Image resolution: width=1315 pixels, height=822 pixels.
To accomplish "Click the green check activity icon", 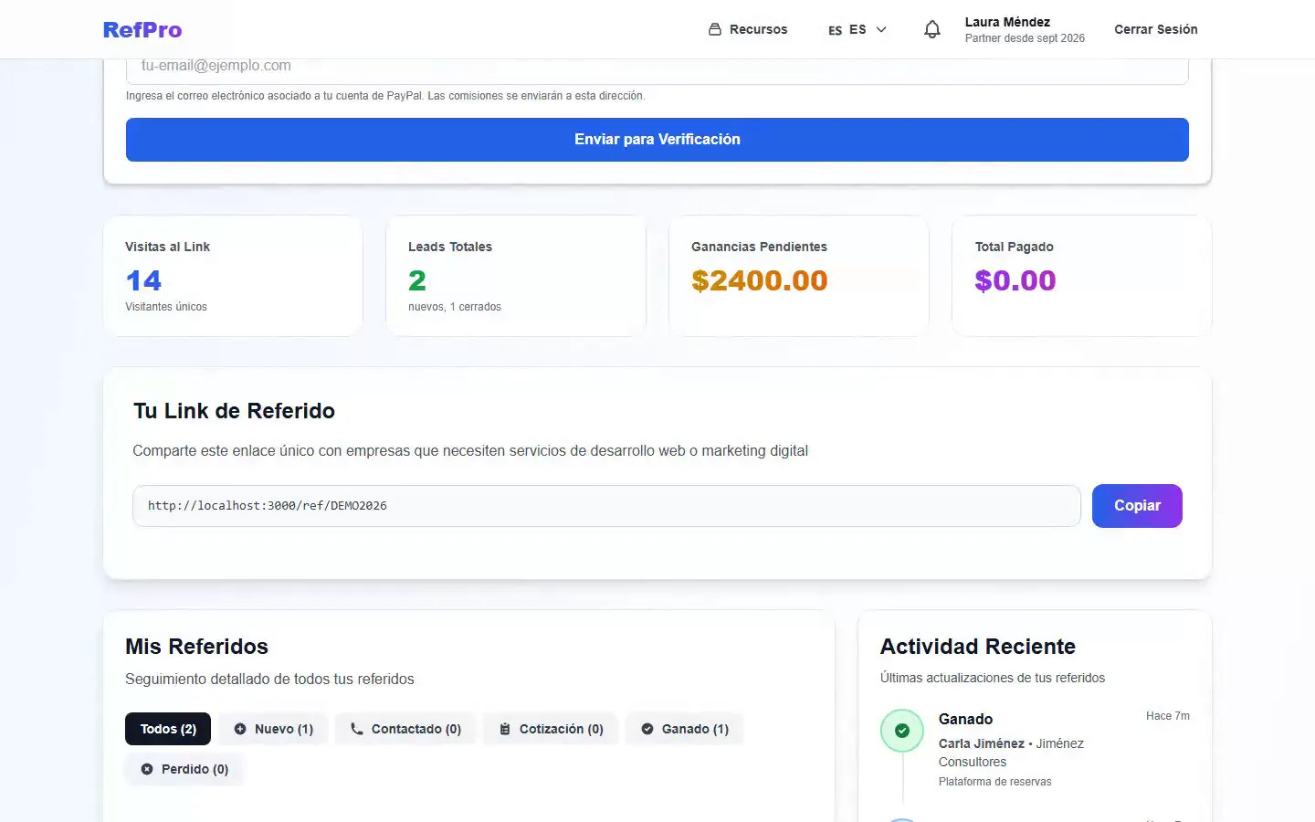I will click(902, 731).
